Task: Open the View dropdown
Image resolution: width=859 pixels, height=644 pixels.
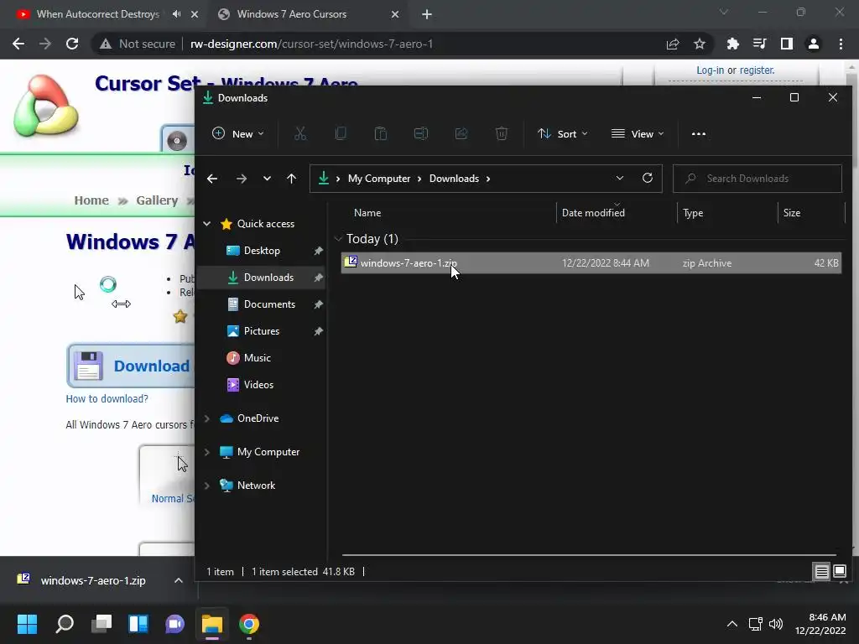Action: coord(638,133)
